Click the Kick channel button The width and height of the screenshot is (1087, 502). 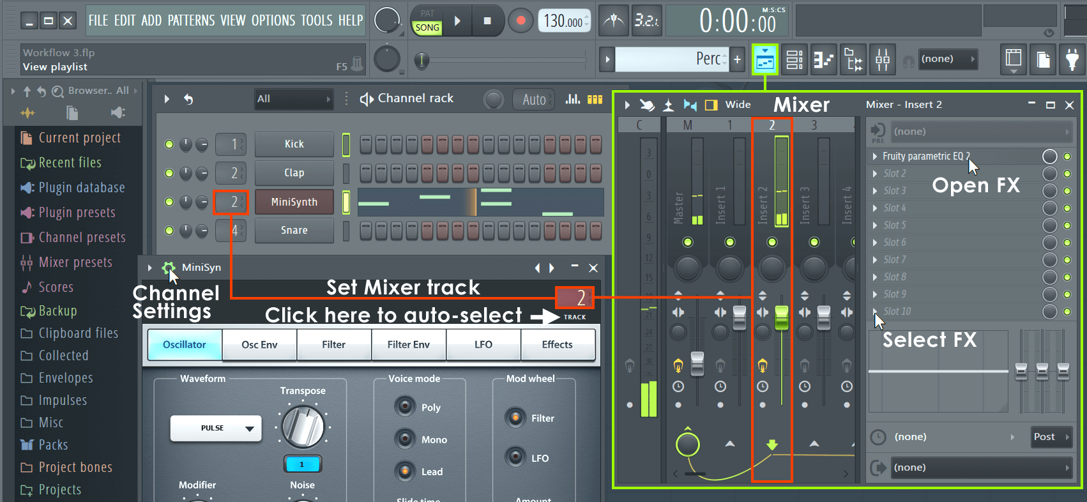pyautogui.click(x=294, y=144)
